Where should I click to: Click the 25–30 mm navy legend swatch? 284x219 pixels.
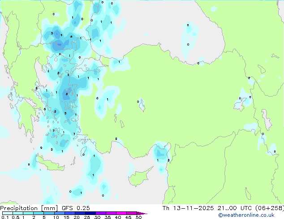click(x=90, y=213)
